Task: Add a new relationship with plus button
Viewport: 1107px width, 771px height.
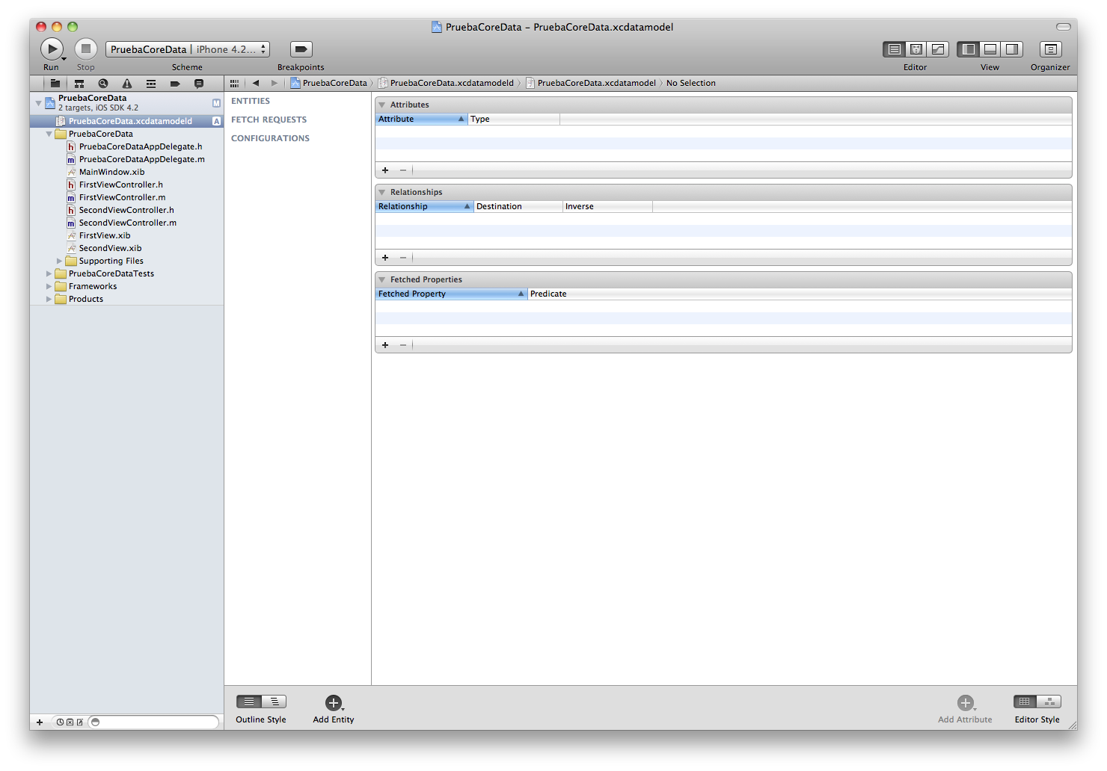Action: point(385,258)
